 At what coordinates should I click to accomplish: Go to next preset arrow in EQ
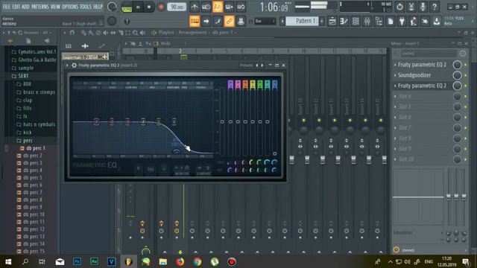[262, 66]
